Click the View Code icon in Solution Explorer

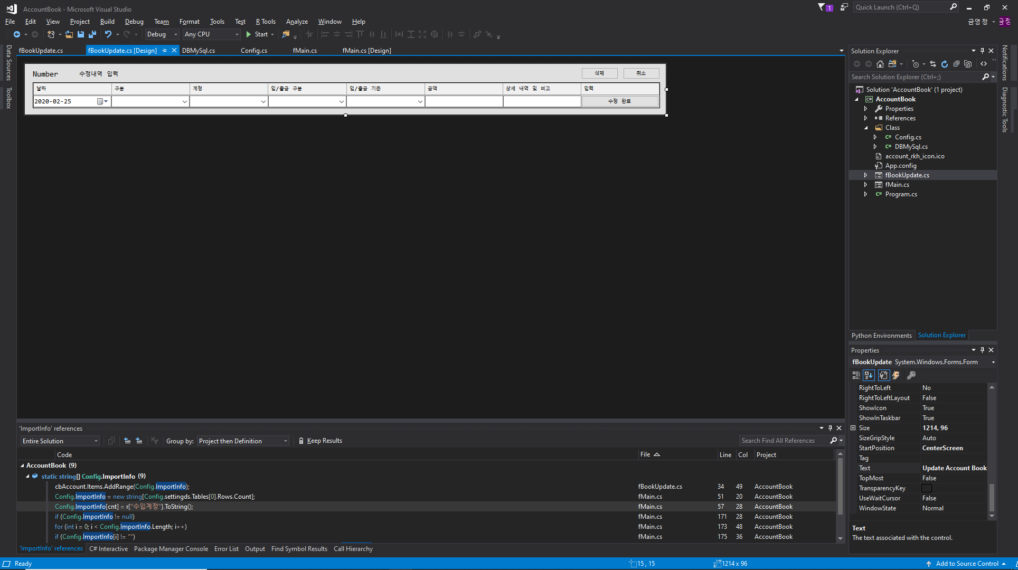coord(984,64)
